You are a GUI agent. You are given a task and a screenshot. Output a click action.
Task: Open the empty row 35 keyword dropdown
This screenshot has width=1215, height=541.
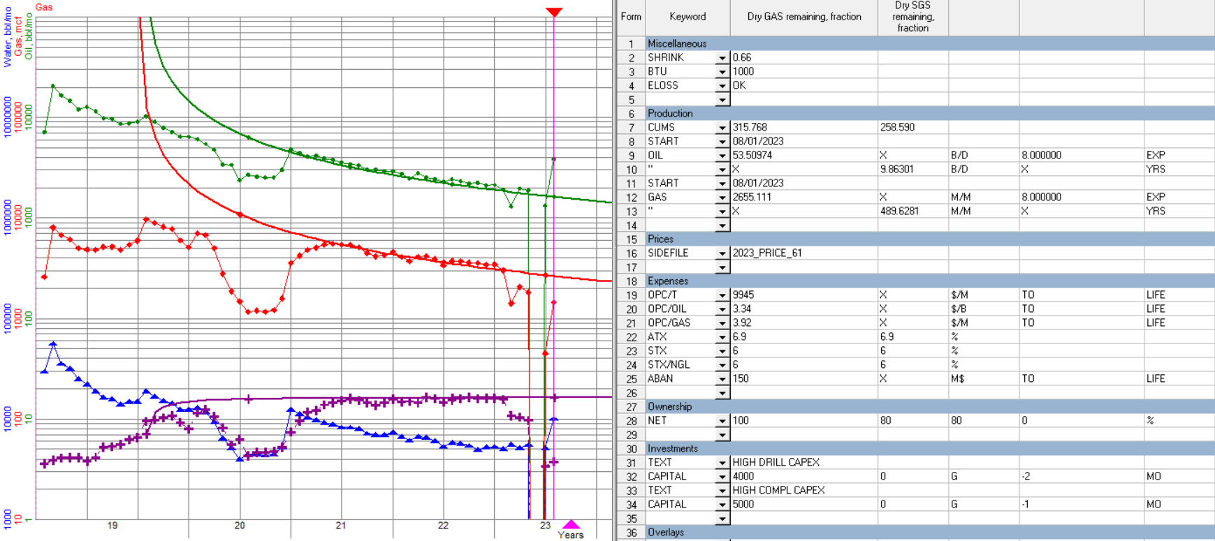722,519
